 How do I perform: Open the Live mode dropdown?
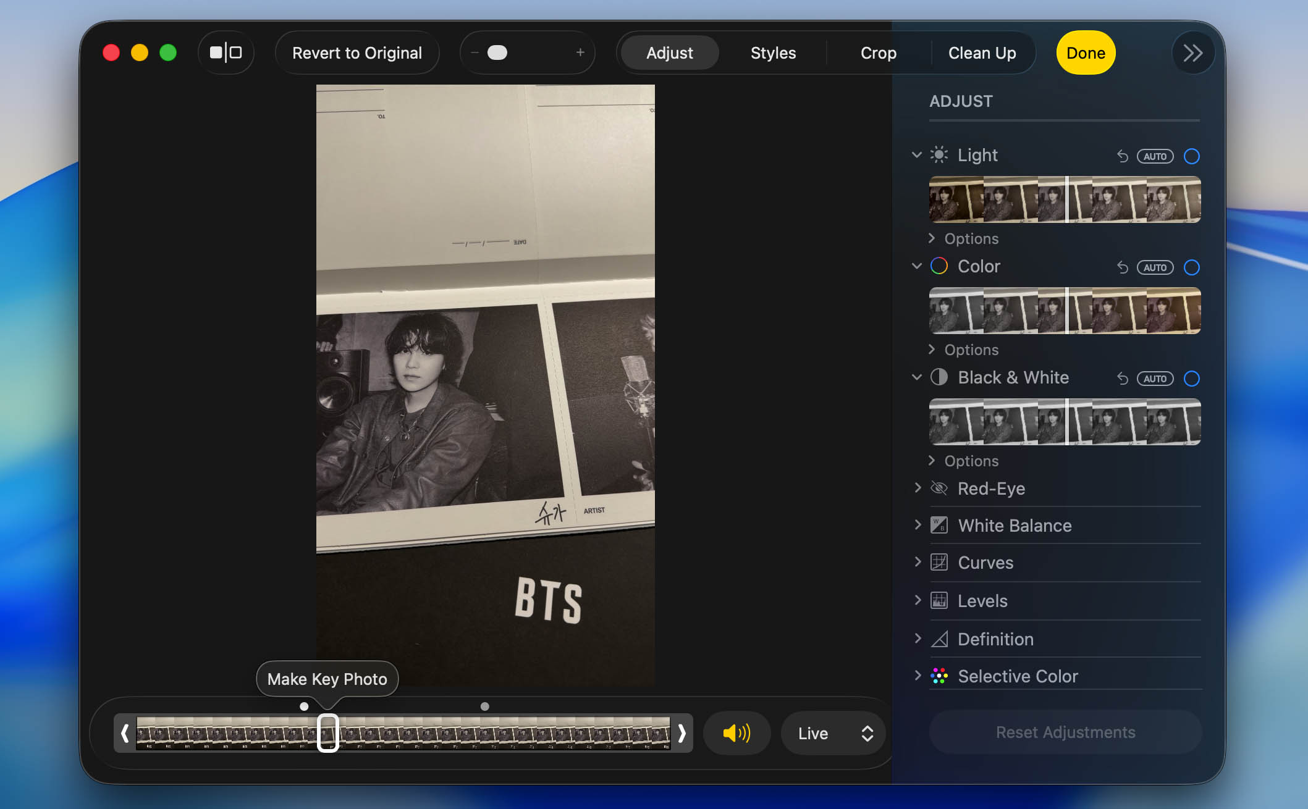pyautogui.click(x=833, y=733)
